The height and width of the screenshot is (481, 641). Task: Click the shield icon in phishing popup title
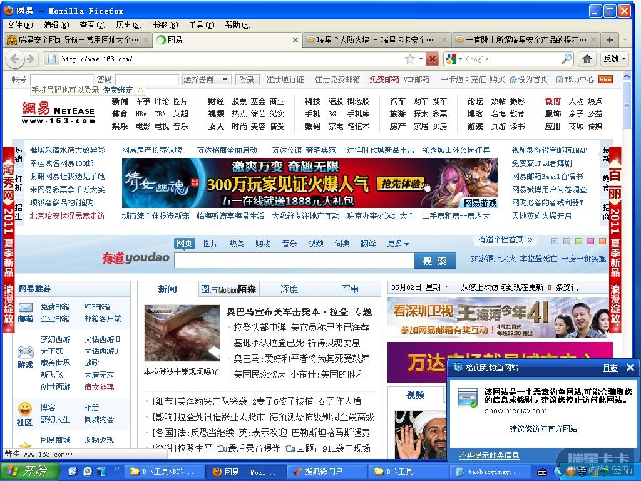(458, 367)
